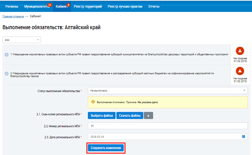The image size is (252, 155).
Task: Open Реестр лучших практик section
Action: pyautogui.click(x=125, y=6)
